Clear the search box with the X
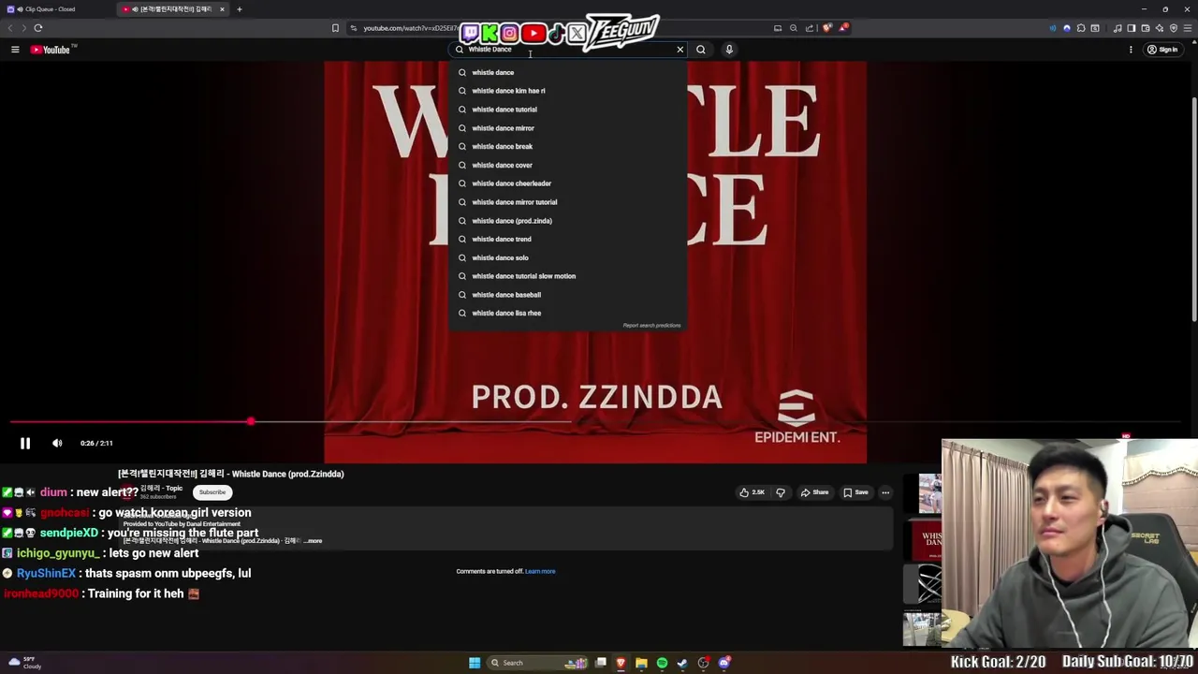Viewport: 1198px width, 674px height. pyautogui.click(x=680, y=50)
